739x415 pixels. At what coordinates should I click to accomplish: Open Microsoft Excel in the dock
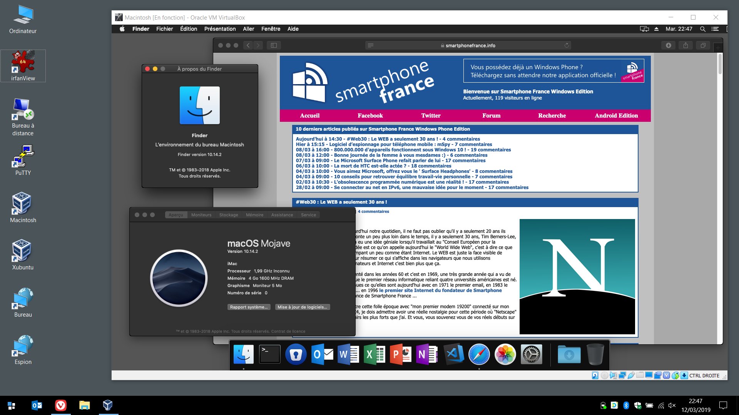click(375, 354)
